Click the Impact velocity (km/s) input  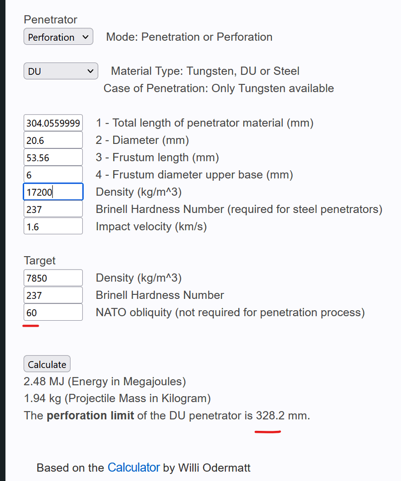point(53,227)
